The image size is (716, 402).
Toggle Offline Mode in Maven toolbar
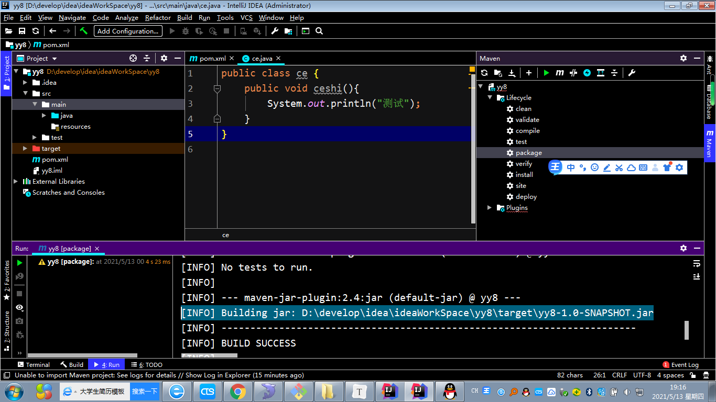pyautogui.click(x=573, y=73)
